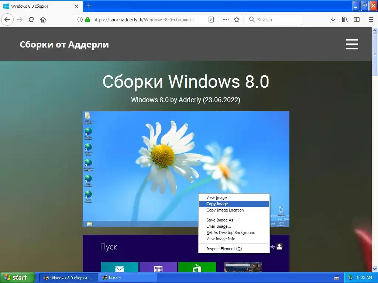The image size is (378, 283).
Task: Open the Firefox hamburger menu
Action: [371, 20]
